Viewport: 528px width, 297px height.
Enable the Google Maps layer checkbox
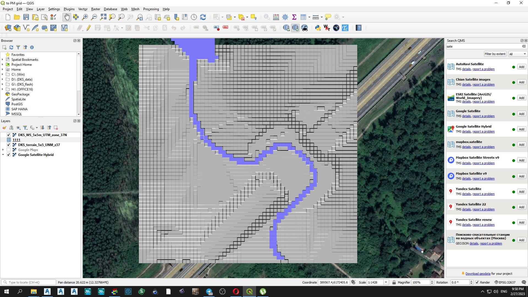click(9, 150)
